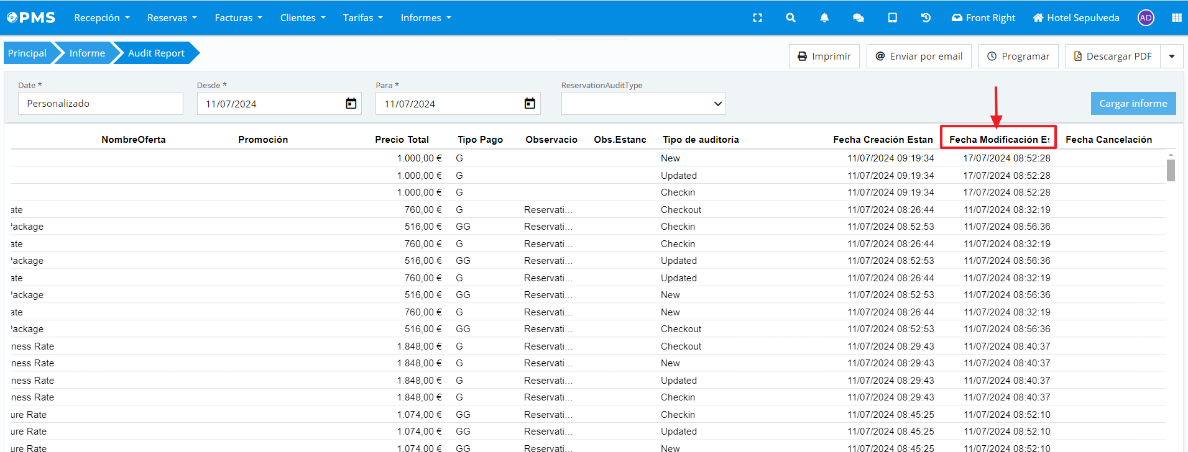The width and height of the screenshot is (1188, 452).
Task: Open the apps grid icon
Action: pyautogui.click(x=1176, y=18)
